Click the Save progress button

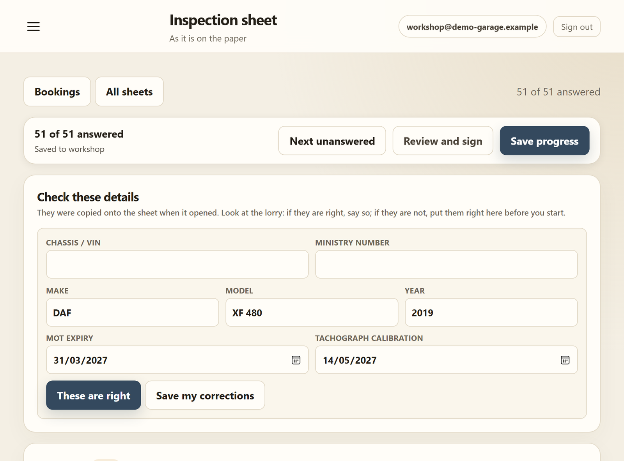(x=545, y=141)
